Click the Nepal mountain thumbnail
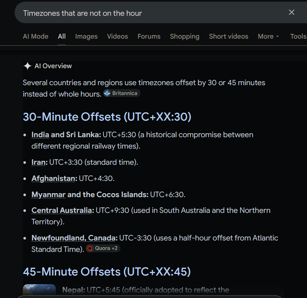This screenshot has width=307, height=298. coord(39,290)
